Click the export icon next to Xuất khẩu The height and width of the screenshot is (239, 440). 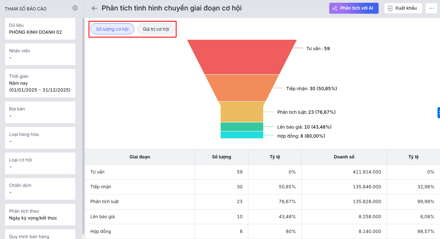click(x=390, y=8)
